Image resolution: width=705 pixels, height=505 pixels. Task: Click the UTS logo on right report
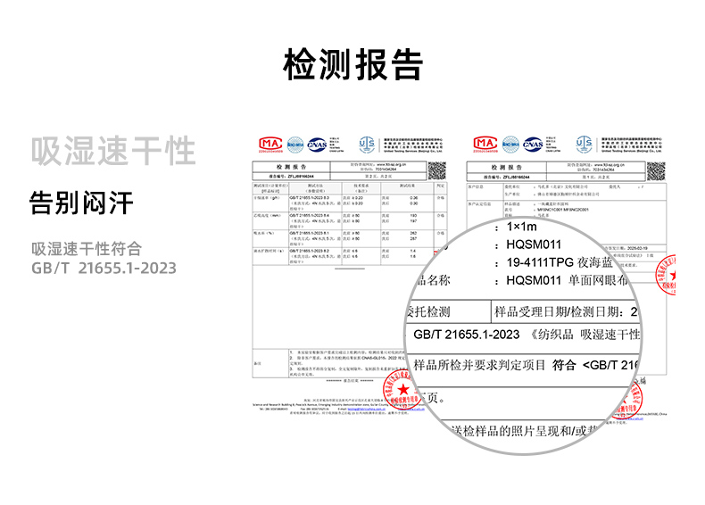point(584,145)
